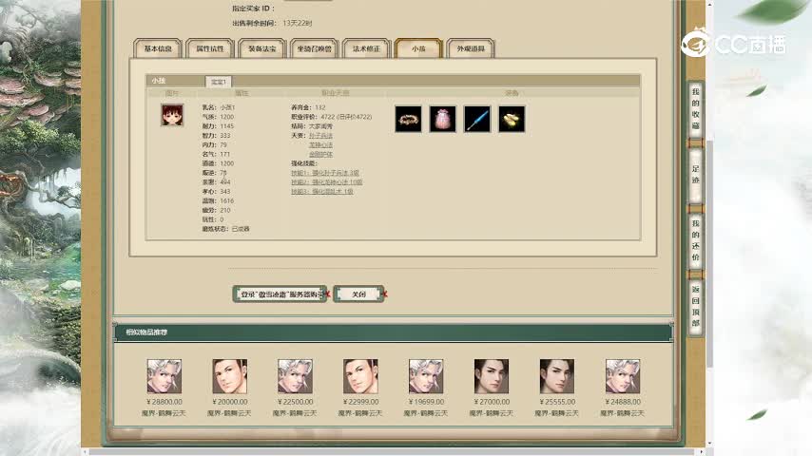Click the ¥19699.00 price text
This screenshot has width=812, height=456.
[x=426, y=402]
